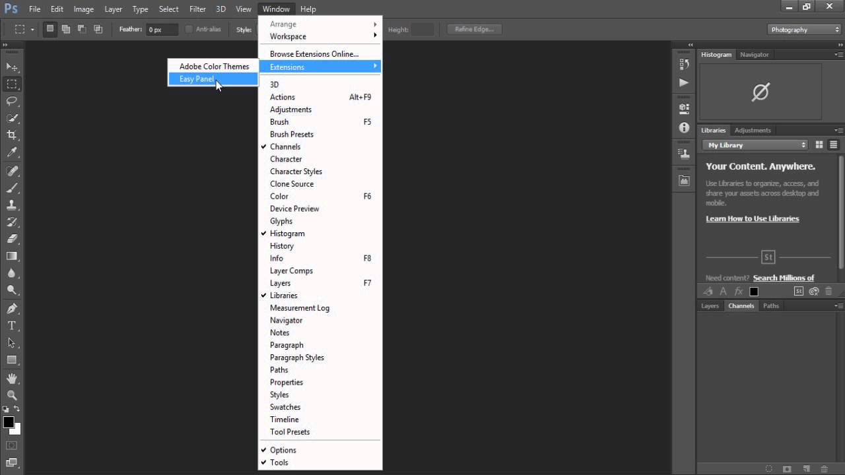The height and width of the screenshot is (475, 845).
Task: Expand the Workspace submenu
Action: coord(320,36)
